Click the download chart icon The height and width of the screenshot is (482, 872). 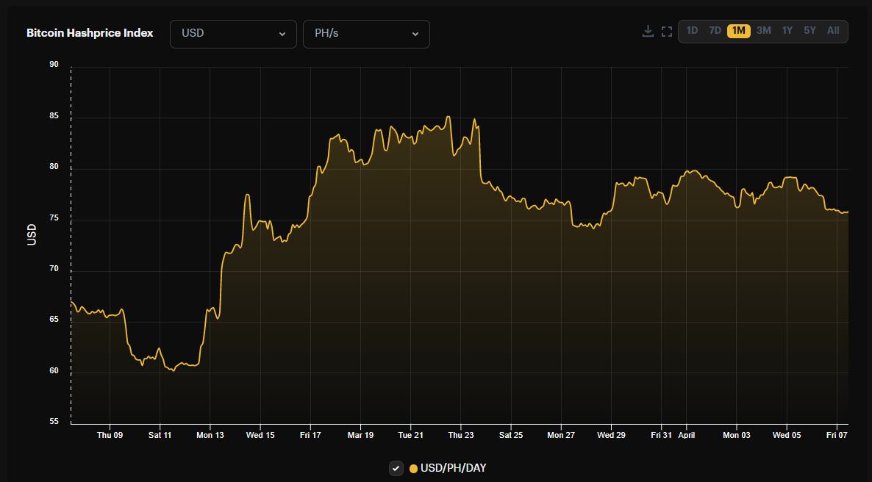pos(648,31)
